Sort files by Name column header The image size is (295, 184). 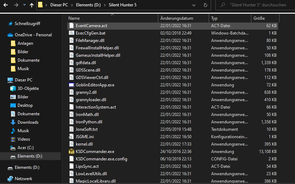point(74,18)
